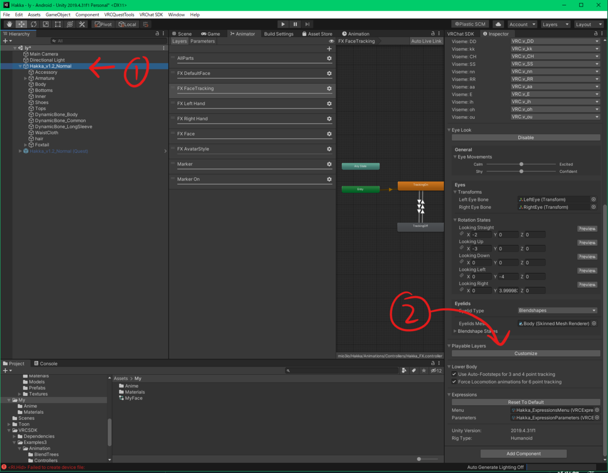
Task: Open the Layers dropdown in toolbar
Action: pyautogui.click(x=555, y=24)
